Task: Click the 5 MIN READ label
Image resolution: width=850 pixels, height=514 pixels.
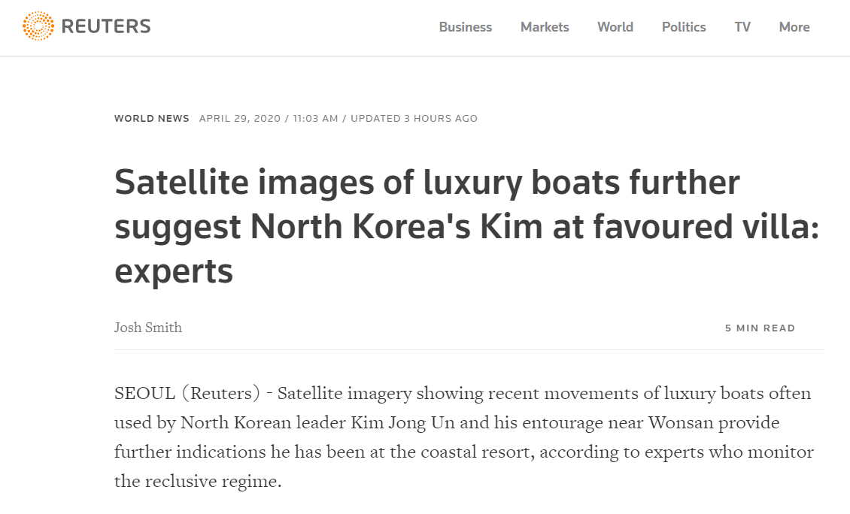Action: [x=760, y=328]
